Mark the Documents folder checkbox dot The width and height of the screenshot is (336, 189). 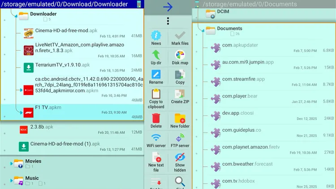click(197, 34)
